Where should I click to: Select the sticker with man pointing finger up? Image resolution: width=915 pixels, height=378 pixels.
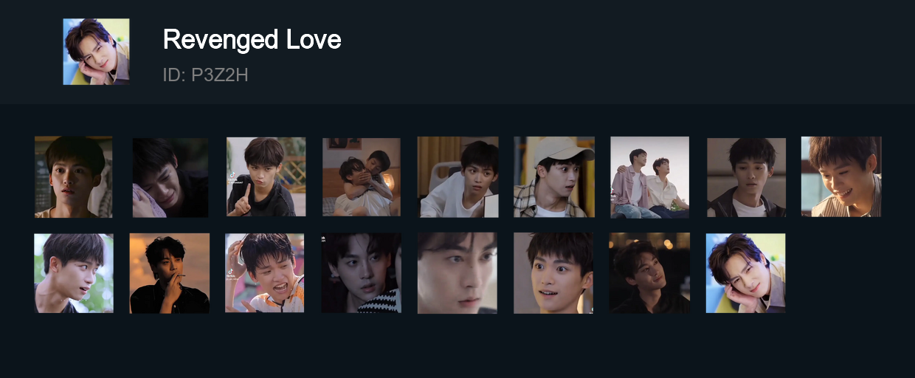point(266,177)
